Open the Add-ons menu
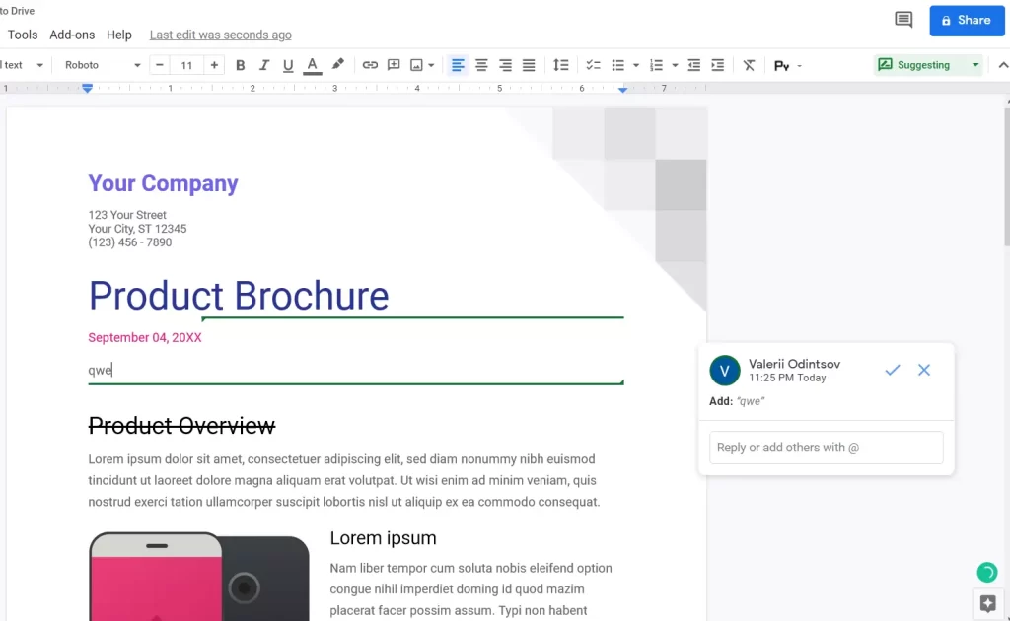 pos(72,34)
